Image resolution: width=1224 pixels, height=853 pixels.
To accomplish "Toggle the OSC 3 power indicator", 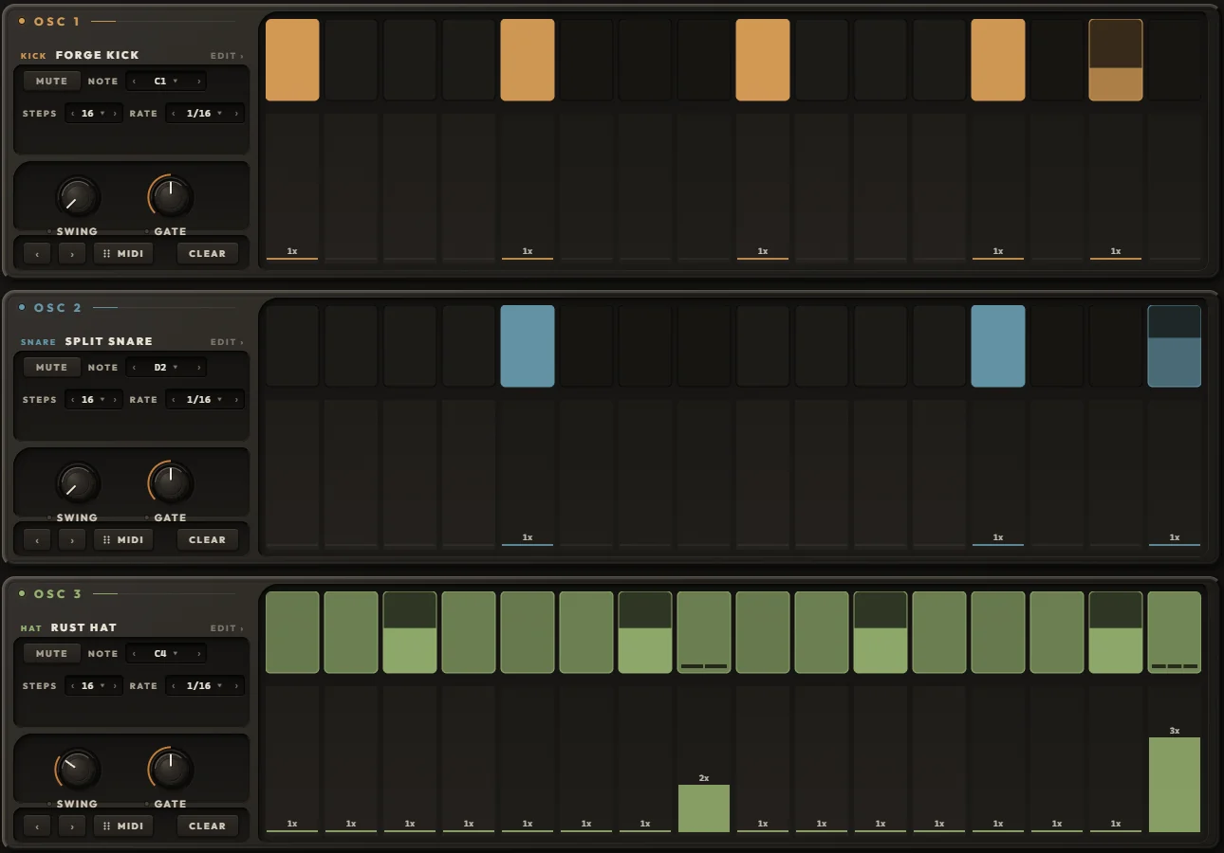I will (22, 593).
